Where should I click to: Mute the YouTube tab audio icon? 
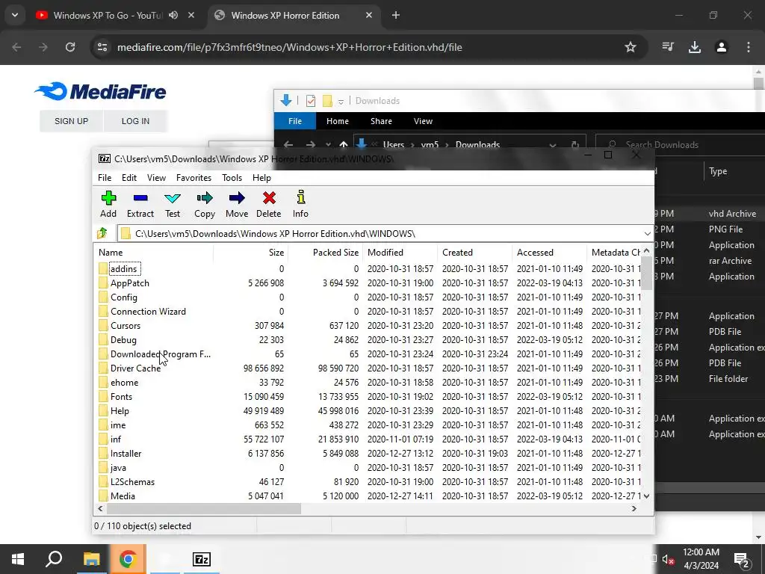[173, 15]
